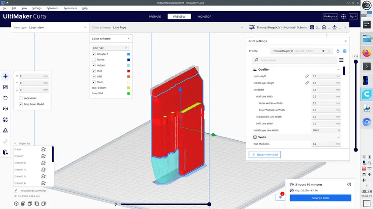Select the Mirror tool
This screenshot has height=209, width=373.
(5, 109)
